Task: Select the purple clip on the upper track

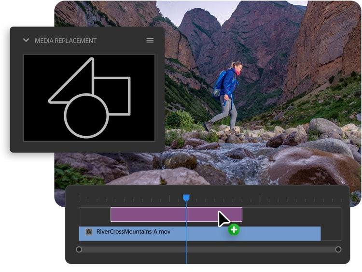Action: click(176, 215)
